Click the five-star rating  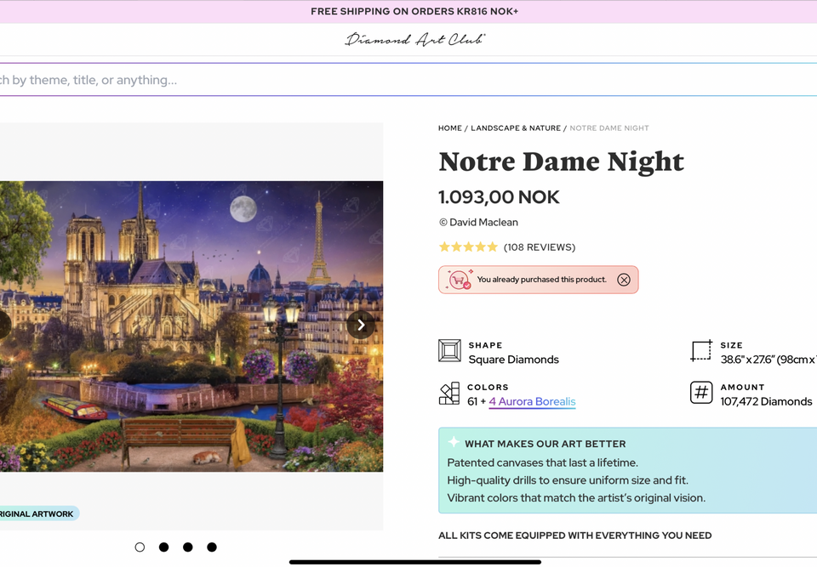(x=468, y=247)
